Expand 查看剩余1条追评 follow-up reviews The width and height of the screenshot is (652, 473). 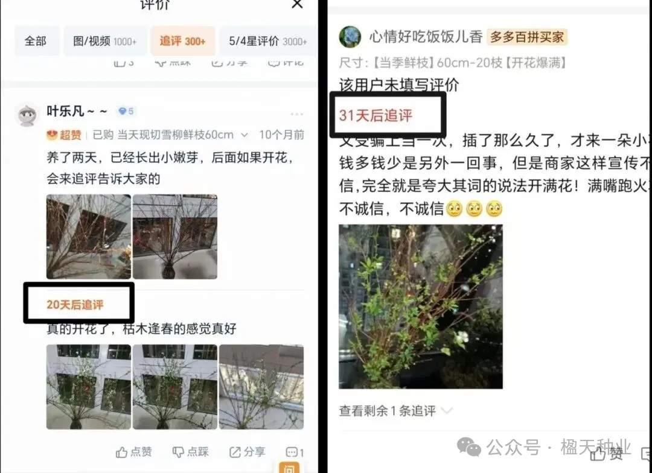coord(395,411)
